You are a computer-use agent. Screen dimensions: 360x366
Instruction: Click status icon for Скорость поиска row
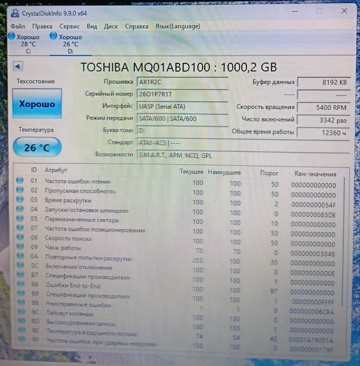(x=20, y=237)
